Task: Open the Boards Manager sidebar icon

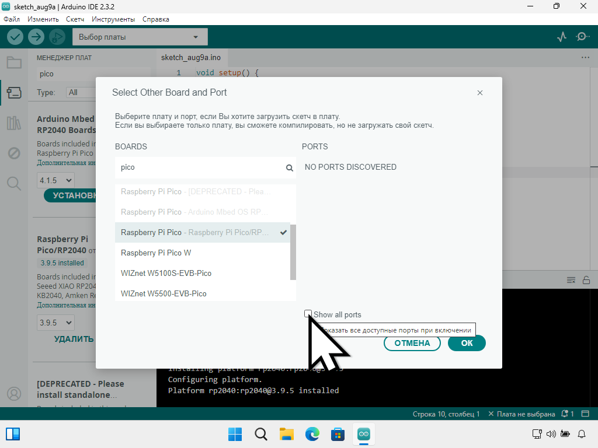Action: pos(14,93)
